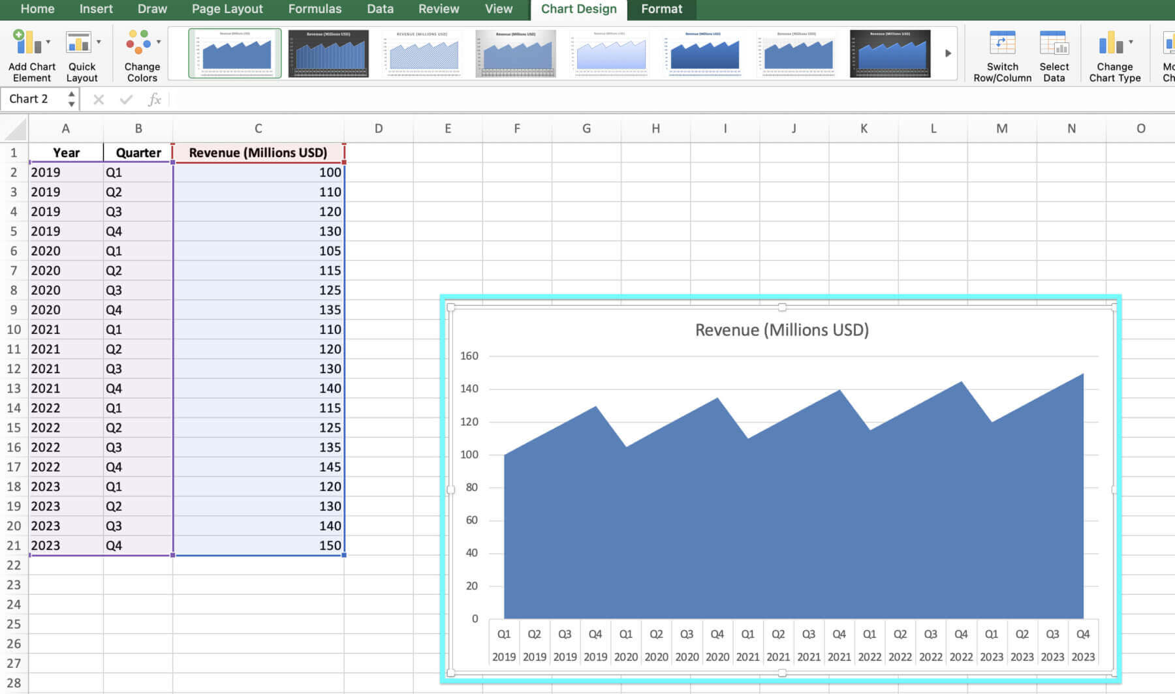Open Change Chart Type
Viewport: 1175px width, 694px height.
[1114, 55]
